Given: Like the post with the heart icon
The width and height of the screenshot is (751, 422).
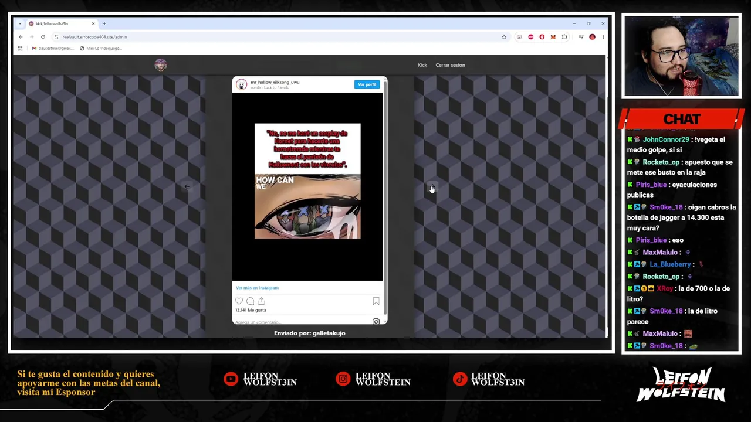Looking at the screenshot, I should (x=239, y=301).
